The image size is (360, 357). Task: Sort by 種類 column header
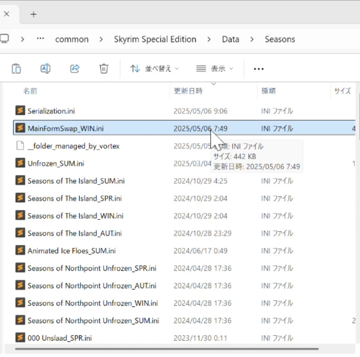pyautogui.click(x=268, y=91)
